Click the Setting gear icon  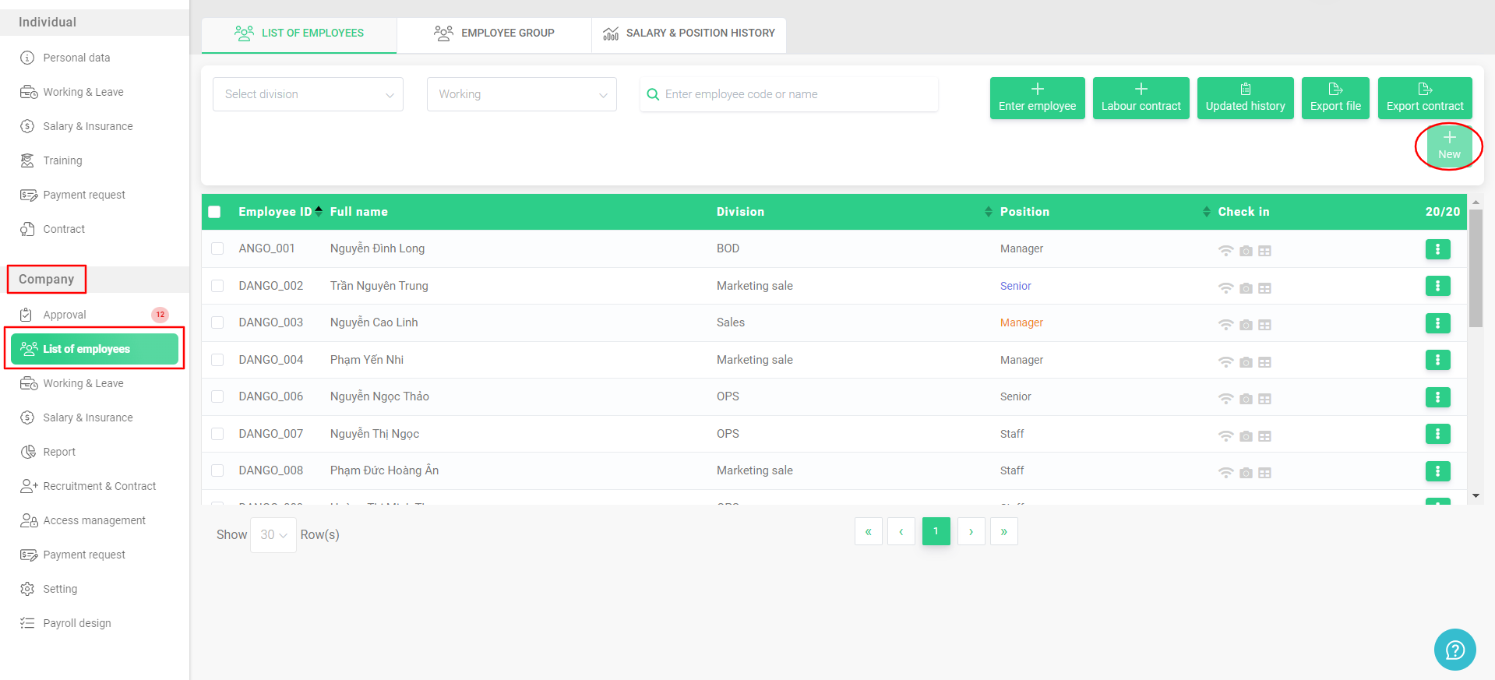tap(27, 589)
